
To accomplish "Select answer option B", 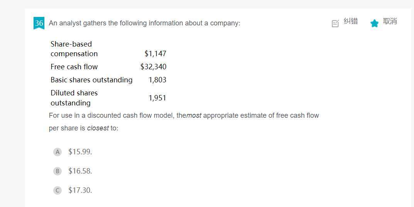I will tap(57, 171).
